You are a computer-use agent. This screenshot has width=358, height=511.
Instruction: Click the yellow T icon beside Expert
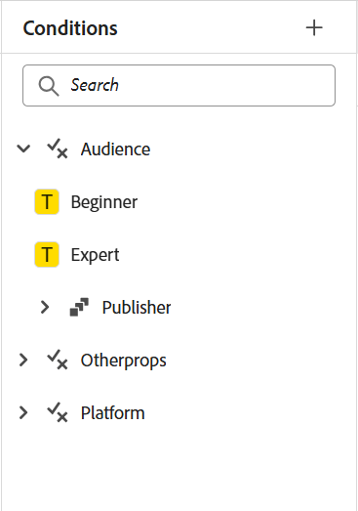point(47,254)
